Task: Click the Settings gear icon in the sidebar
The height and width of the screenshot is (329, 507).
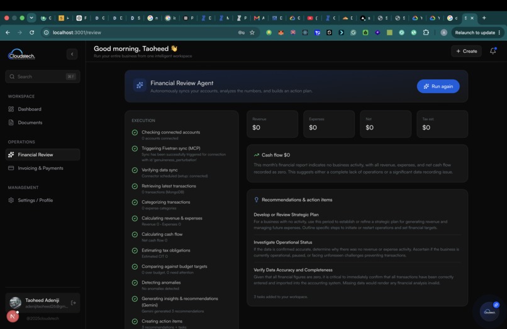Action: click(11, 200)
